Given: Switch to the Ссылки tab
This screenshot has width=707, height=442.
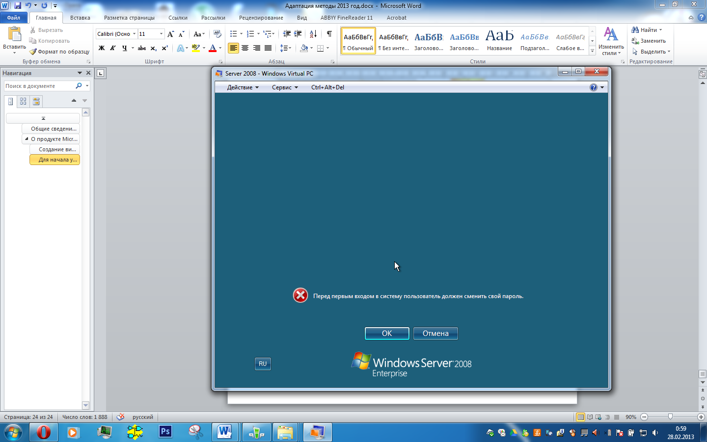Looking at the screenshot, I should coord(178,18).
